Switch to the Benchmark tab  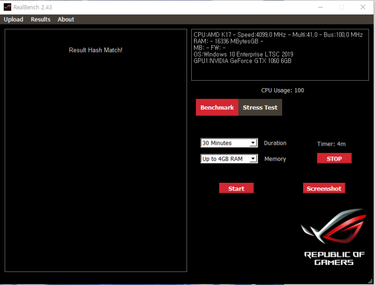pyautogui.click(x=217, y=107)
